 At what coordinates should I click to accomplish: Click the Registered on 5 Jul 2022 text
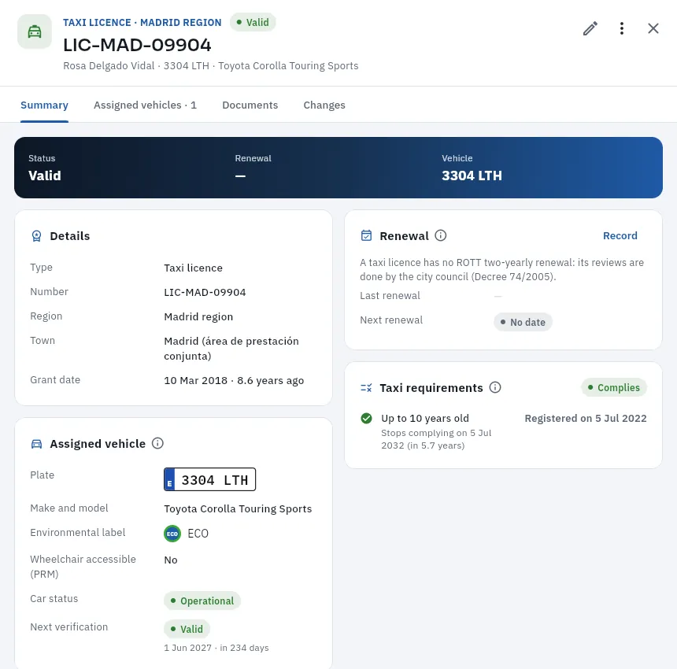[x=586, y=418]
